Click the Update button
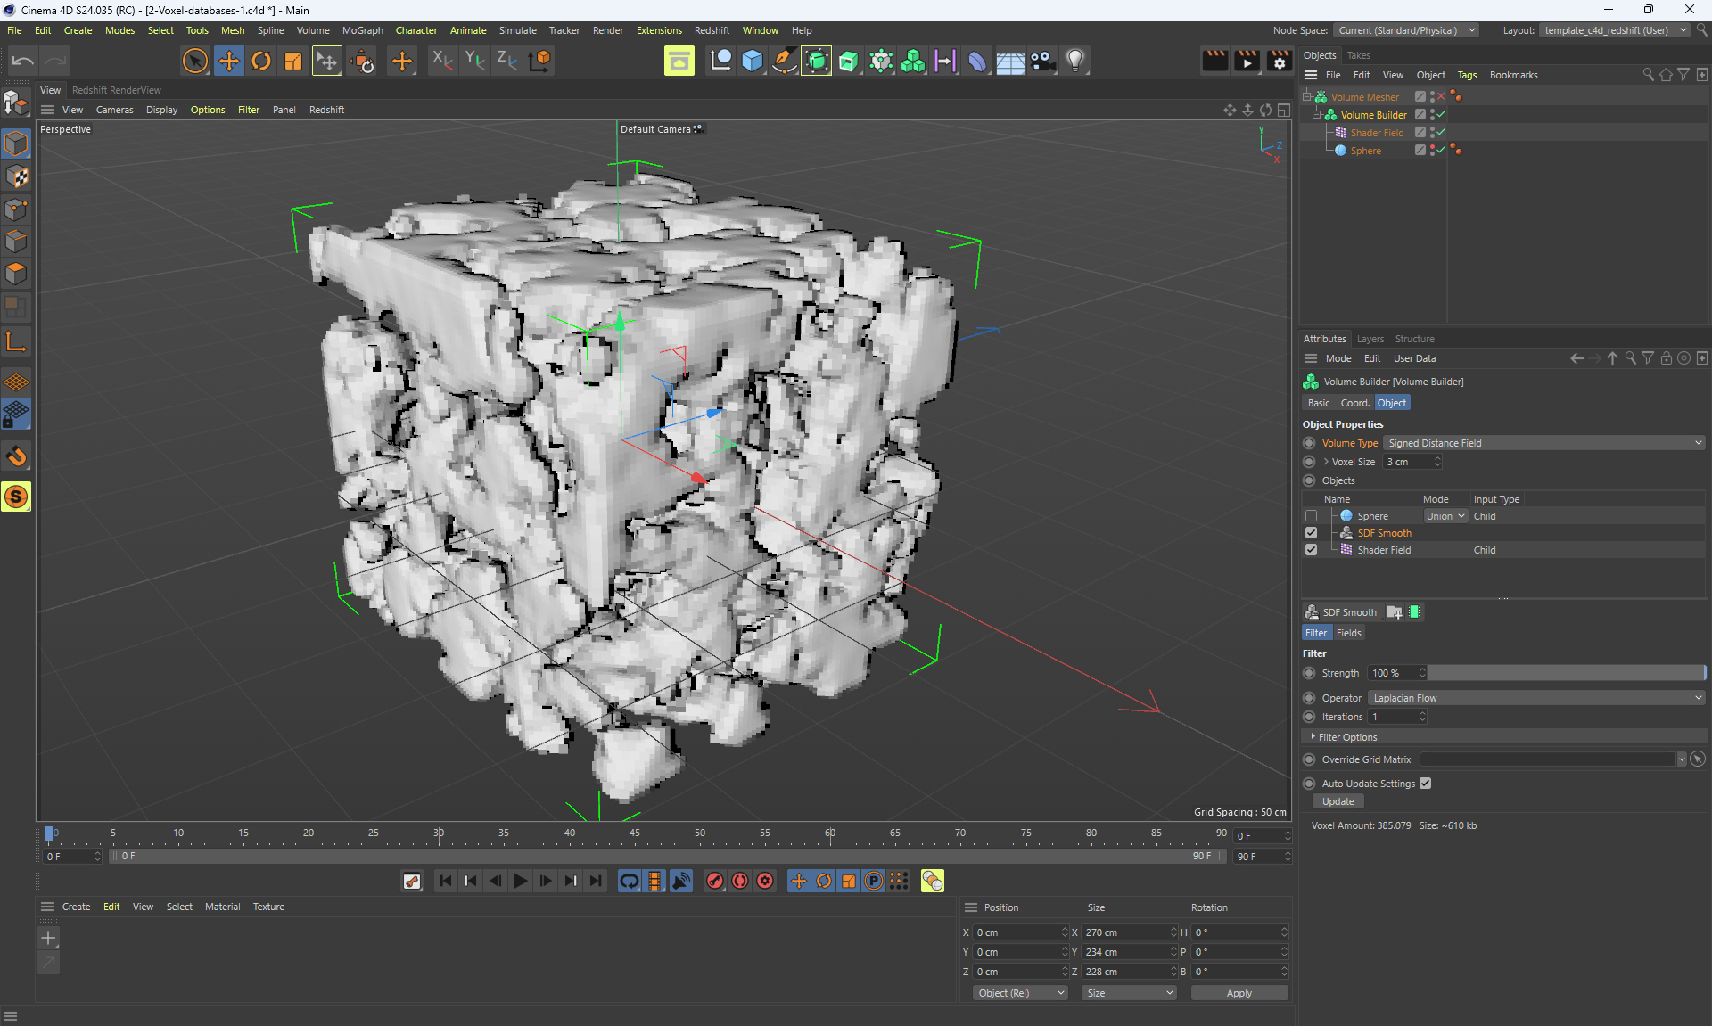The height and width of the screenshot is (1026, 1712). click(1337, 801)
